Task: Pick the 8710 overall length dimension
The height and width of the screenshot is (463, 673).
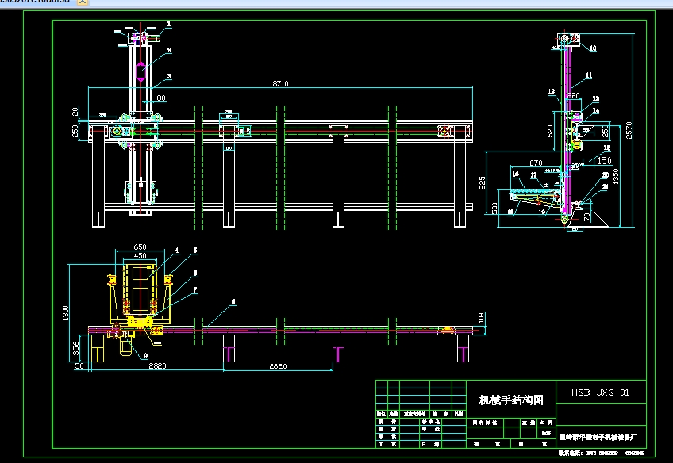Action: tap(279, 83)
